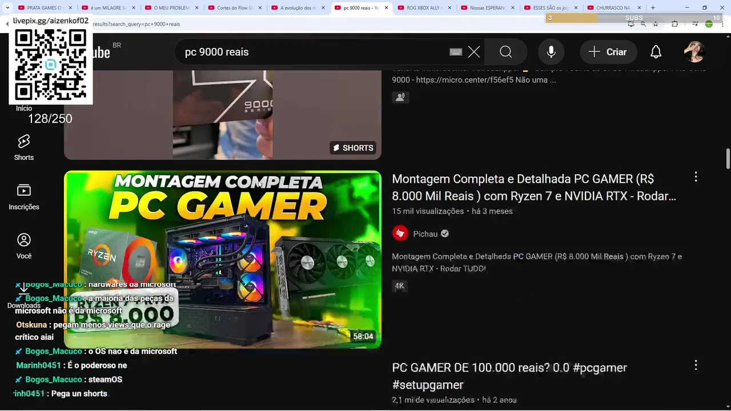
Task: Open the notifications bell
Action: coord(656,52)
